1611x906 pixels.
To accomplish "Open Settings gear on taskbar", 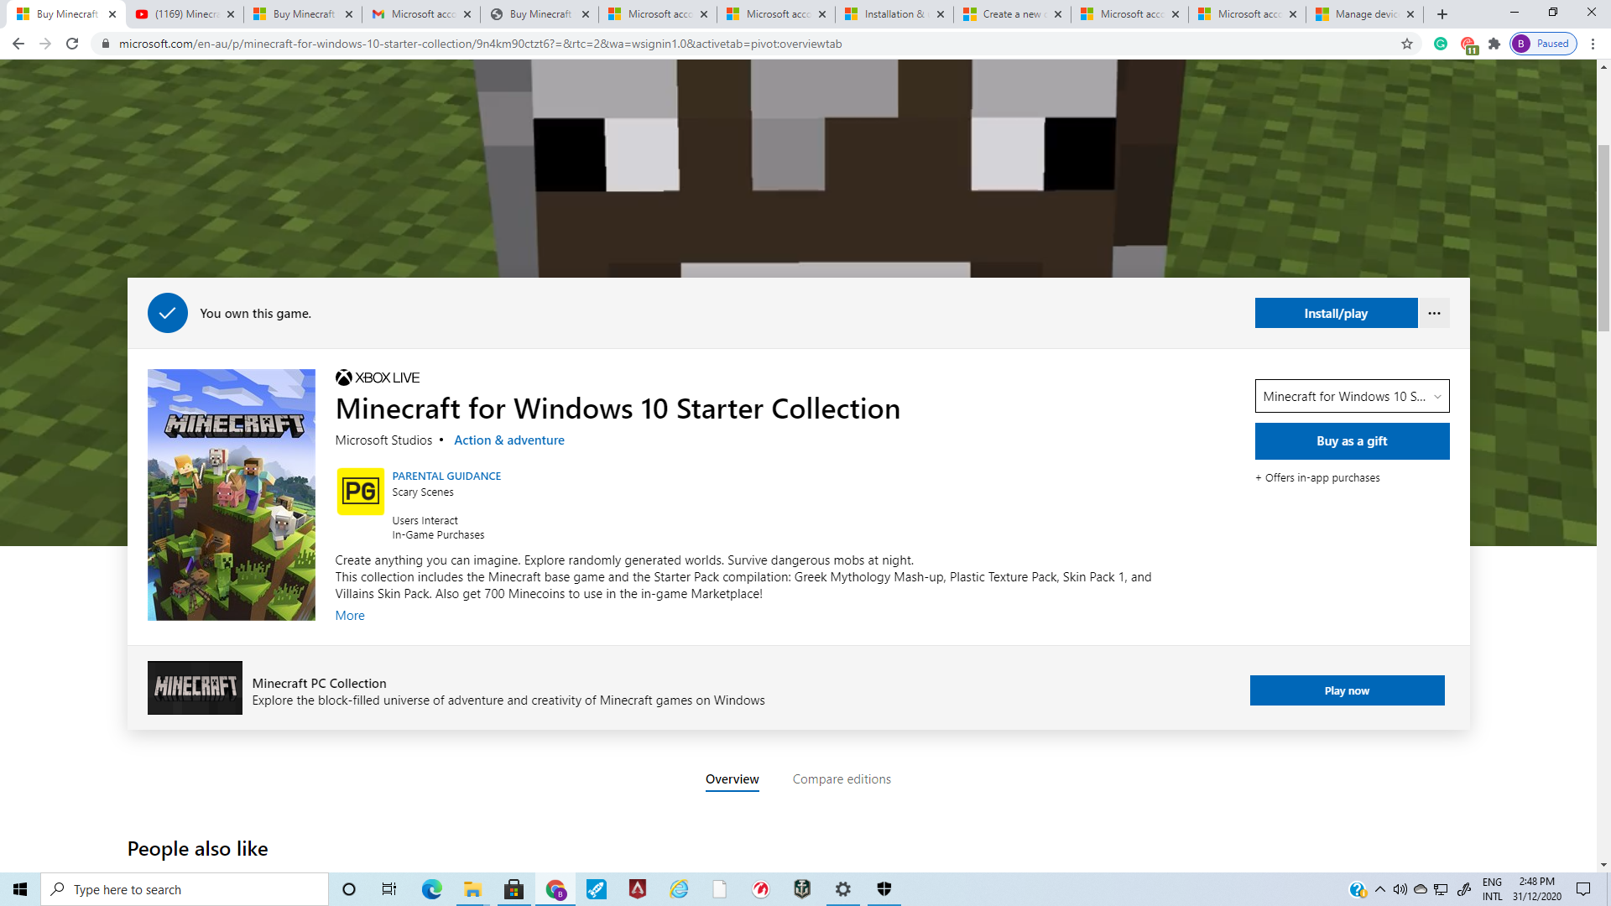I will tap(843, 889).
